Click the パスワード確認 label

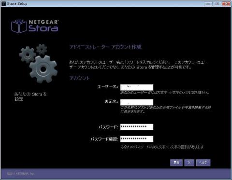pos(104,139)
